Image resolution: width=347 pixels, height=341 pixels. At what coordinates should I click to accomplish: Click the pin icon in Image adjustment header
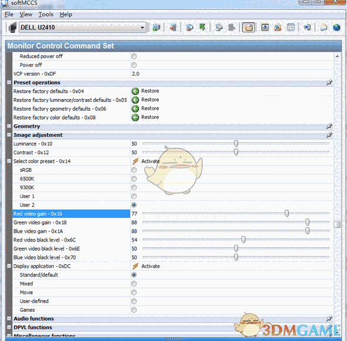point(329,135)
